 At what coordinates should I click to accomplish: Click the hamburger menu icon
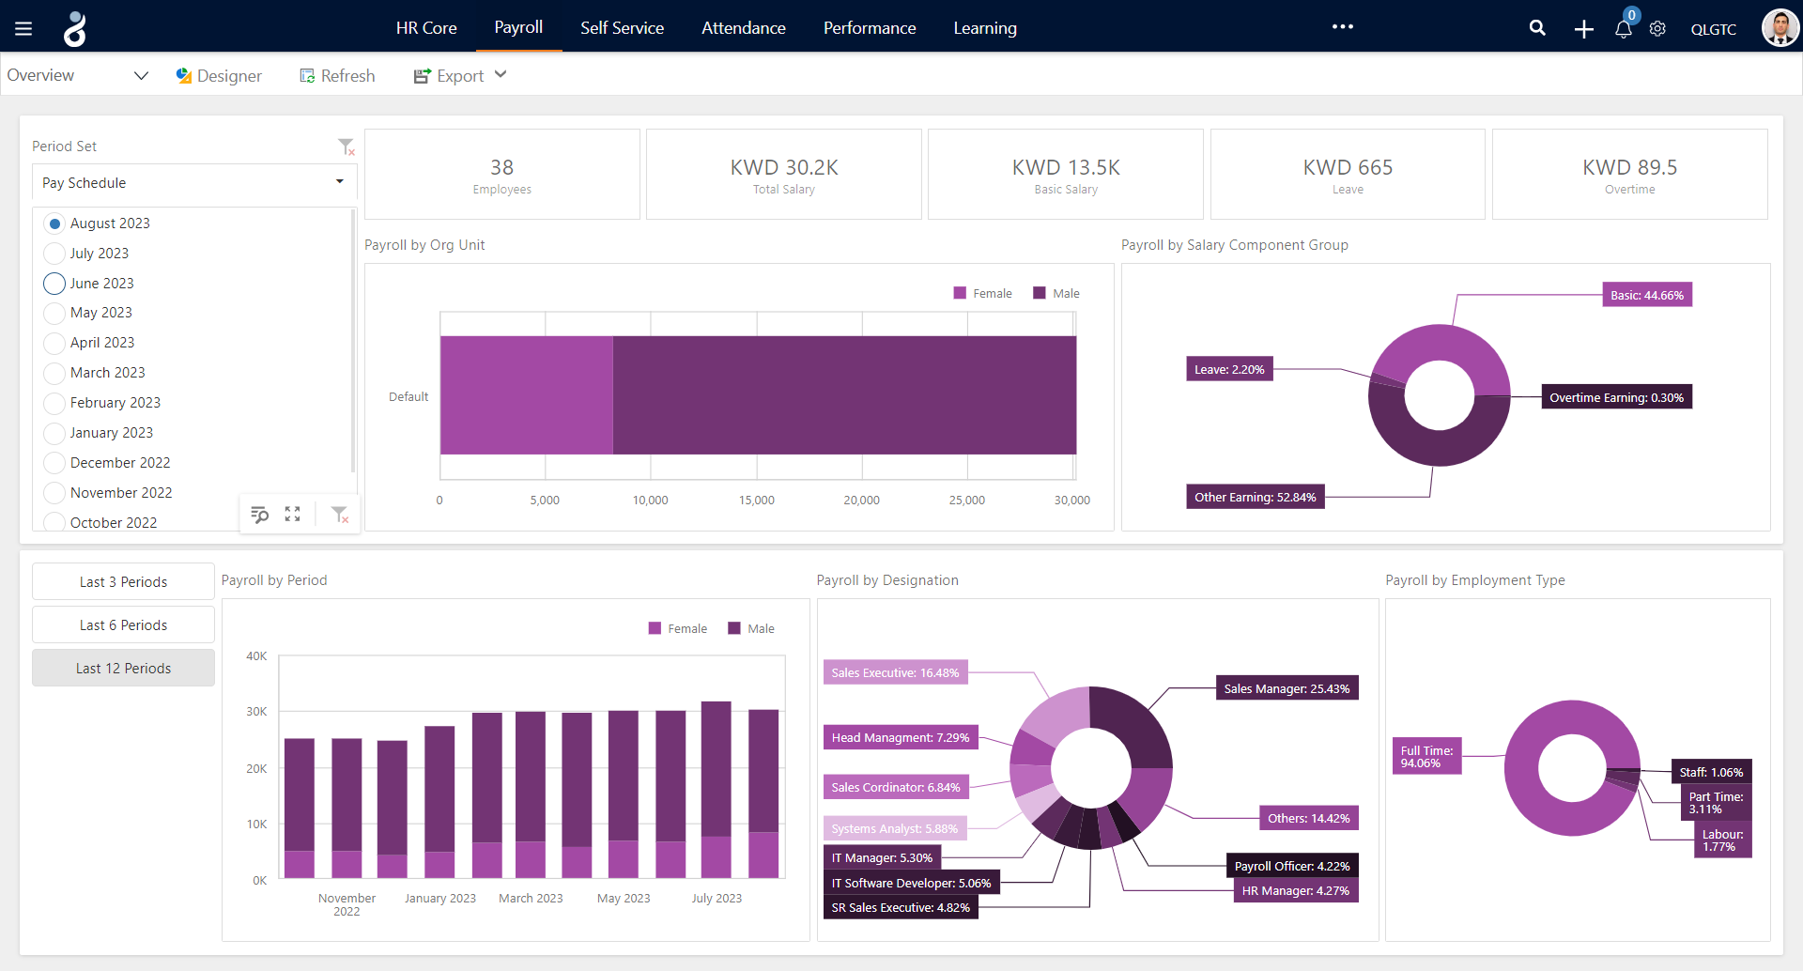coord(23,26)
